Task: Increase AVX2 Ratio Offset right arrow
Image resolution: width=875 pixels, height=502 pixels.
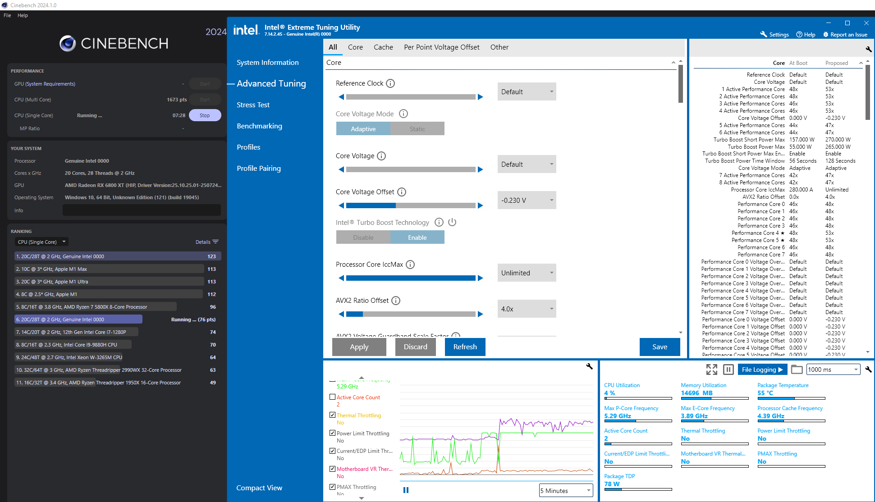Action: coord(481,314)
